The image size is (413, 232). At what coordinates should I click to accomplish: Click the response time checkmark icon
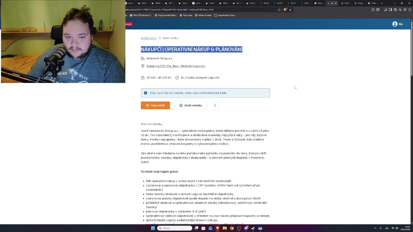click(177, 78)
